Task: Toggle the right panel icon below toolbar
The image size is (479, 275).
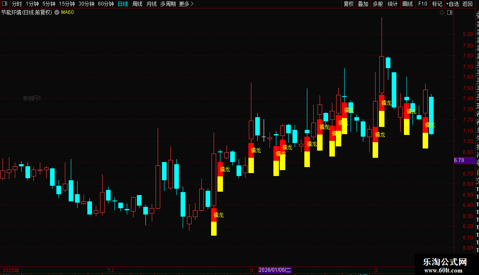Action: click(450, 13)
